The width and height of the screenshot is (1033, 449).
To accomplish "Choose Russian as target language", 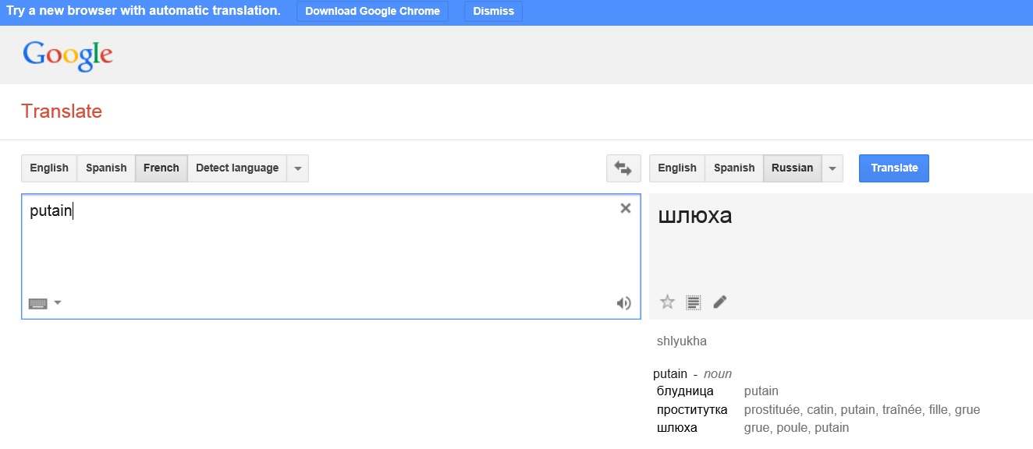I will click(792, 168).
